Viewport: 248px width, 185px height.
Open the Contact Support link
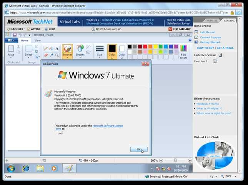[x=210, y=38]
